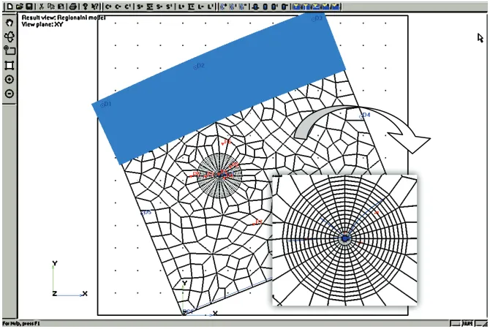Select the Pan hand tool
The image size is (490, 329).
[10, 23]
